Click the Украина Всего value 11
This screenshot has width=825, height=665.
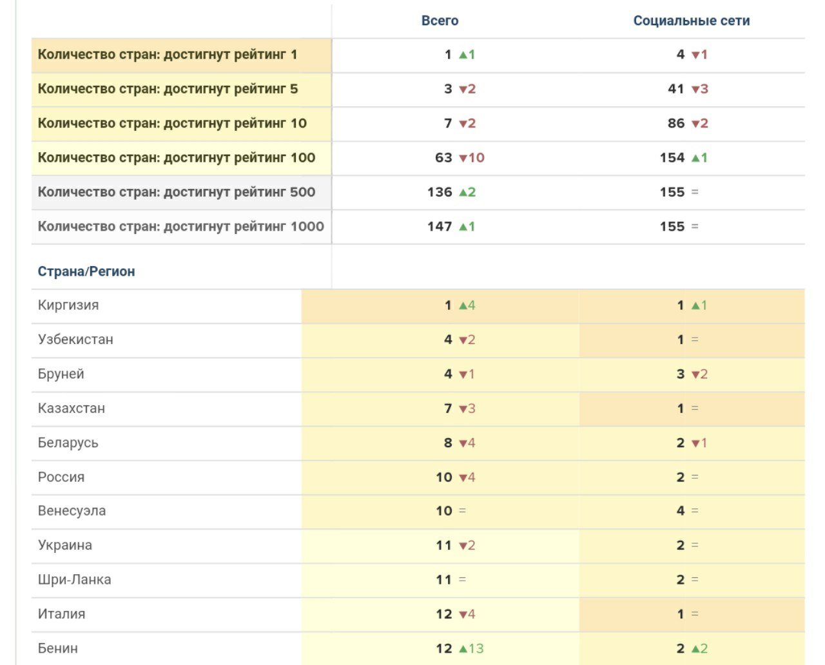coord(443,545)
